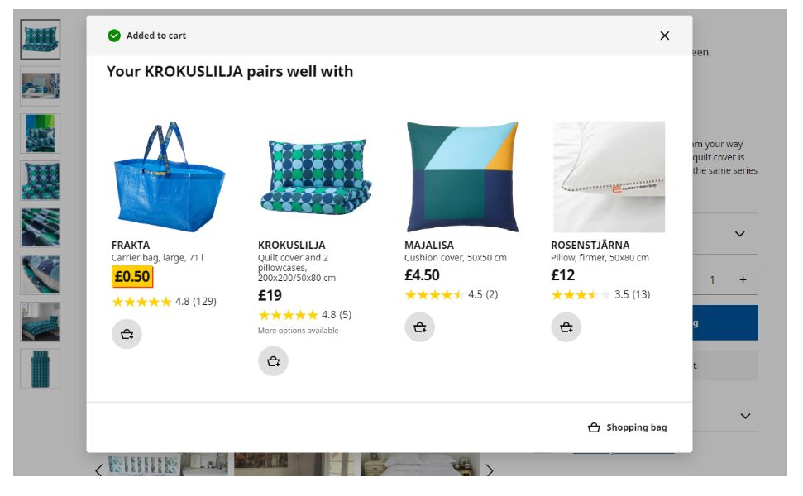Open ROSENSTJÄRNA pillow product link

tap(590, 246)
